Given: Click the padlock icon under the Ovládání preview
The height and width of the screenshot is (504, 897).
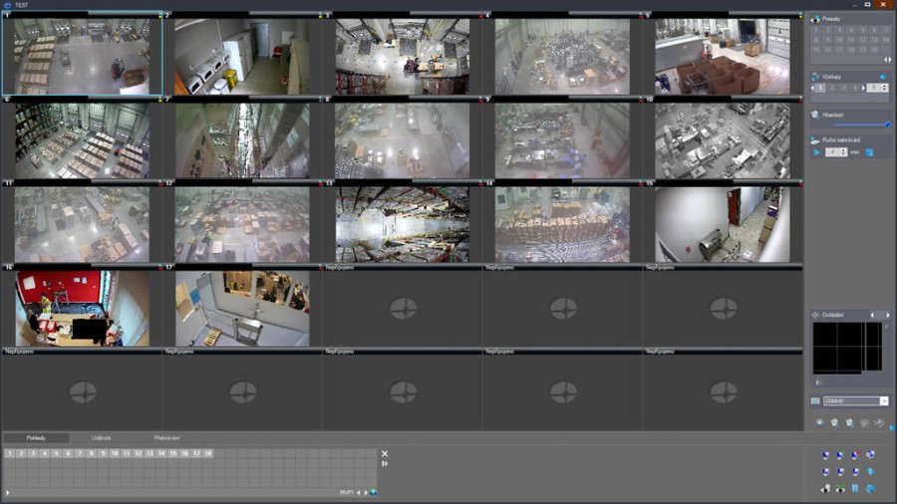Looking at the screenshot, I should 817,380.
